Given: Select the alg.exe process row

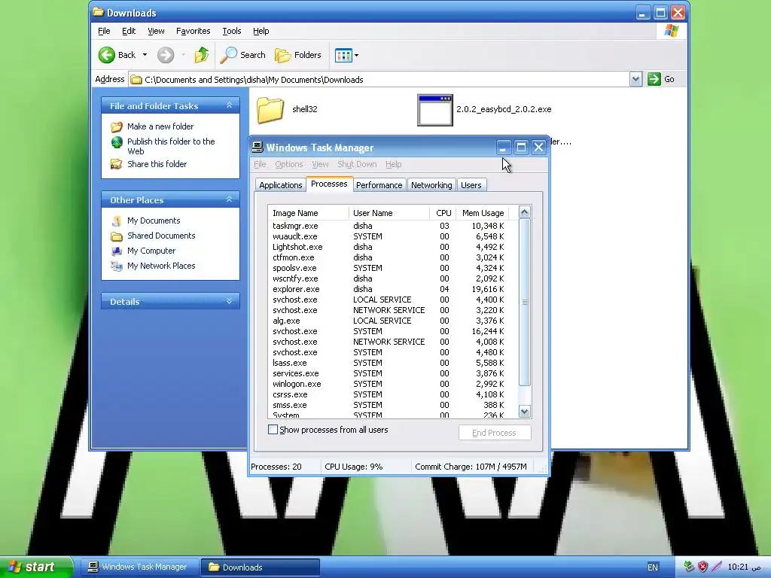Looking at the screenshot, I should 392,321.
